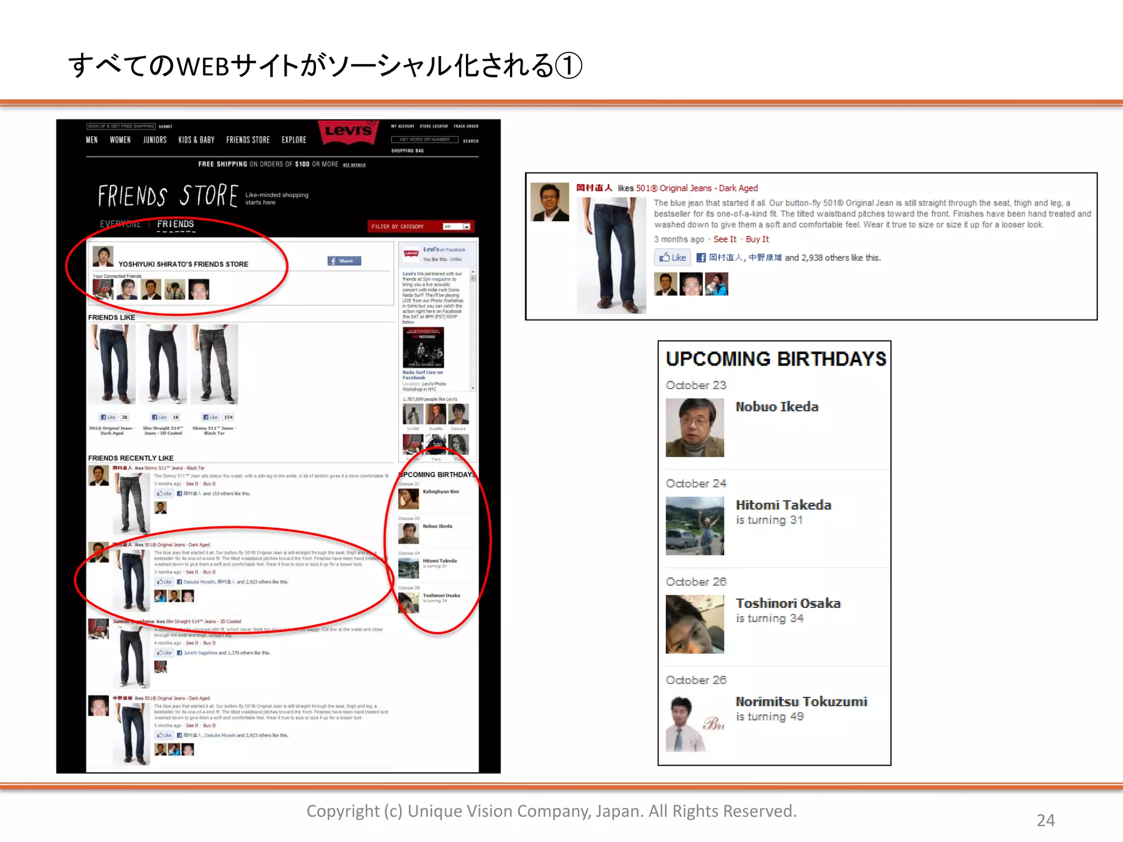Image resolution: width=1123 pixels, height=842 pixels.
Task: Click the Facebook icon beside the liker names
Action: tap(701, 258)
